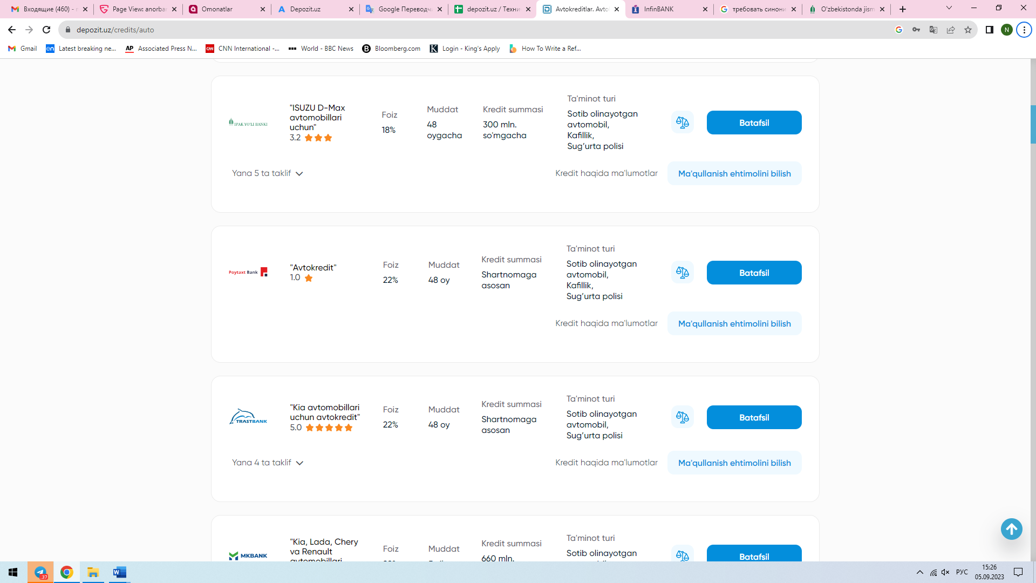Switch to Depozit.uz tab

(315, 9)
